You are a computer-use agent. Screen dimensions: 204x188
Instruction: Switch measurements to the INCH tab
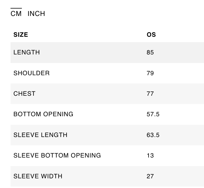click(x=36, y=14)
